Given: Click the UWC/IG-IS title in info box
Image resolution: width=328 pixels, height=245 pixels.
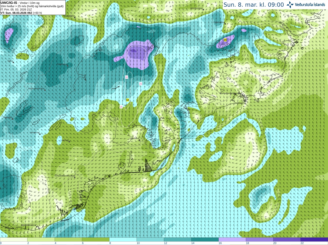Looking at the screenshot, I should pos(9,3).
